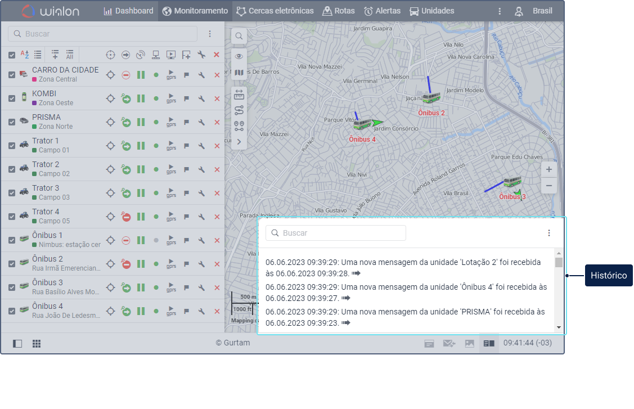Click the wrench icon for KOMBI
The width and height of the screenshot is (634, 409).
[x=201, y=98]
